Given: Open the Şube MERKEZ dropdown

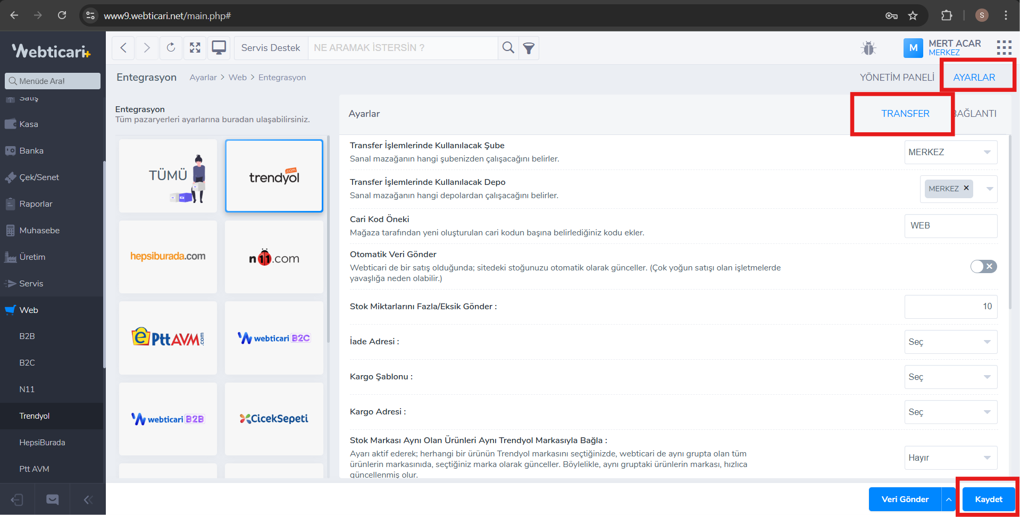Looking at the screenshot, I should 950,152.
